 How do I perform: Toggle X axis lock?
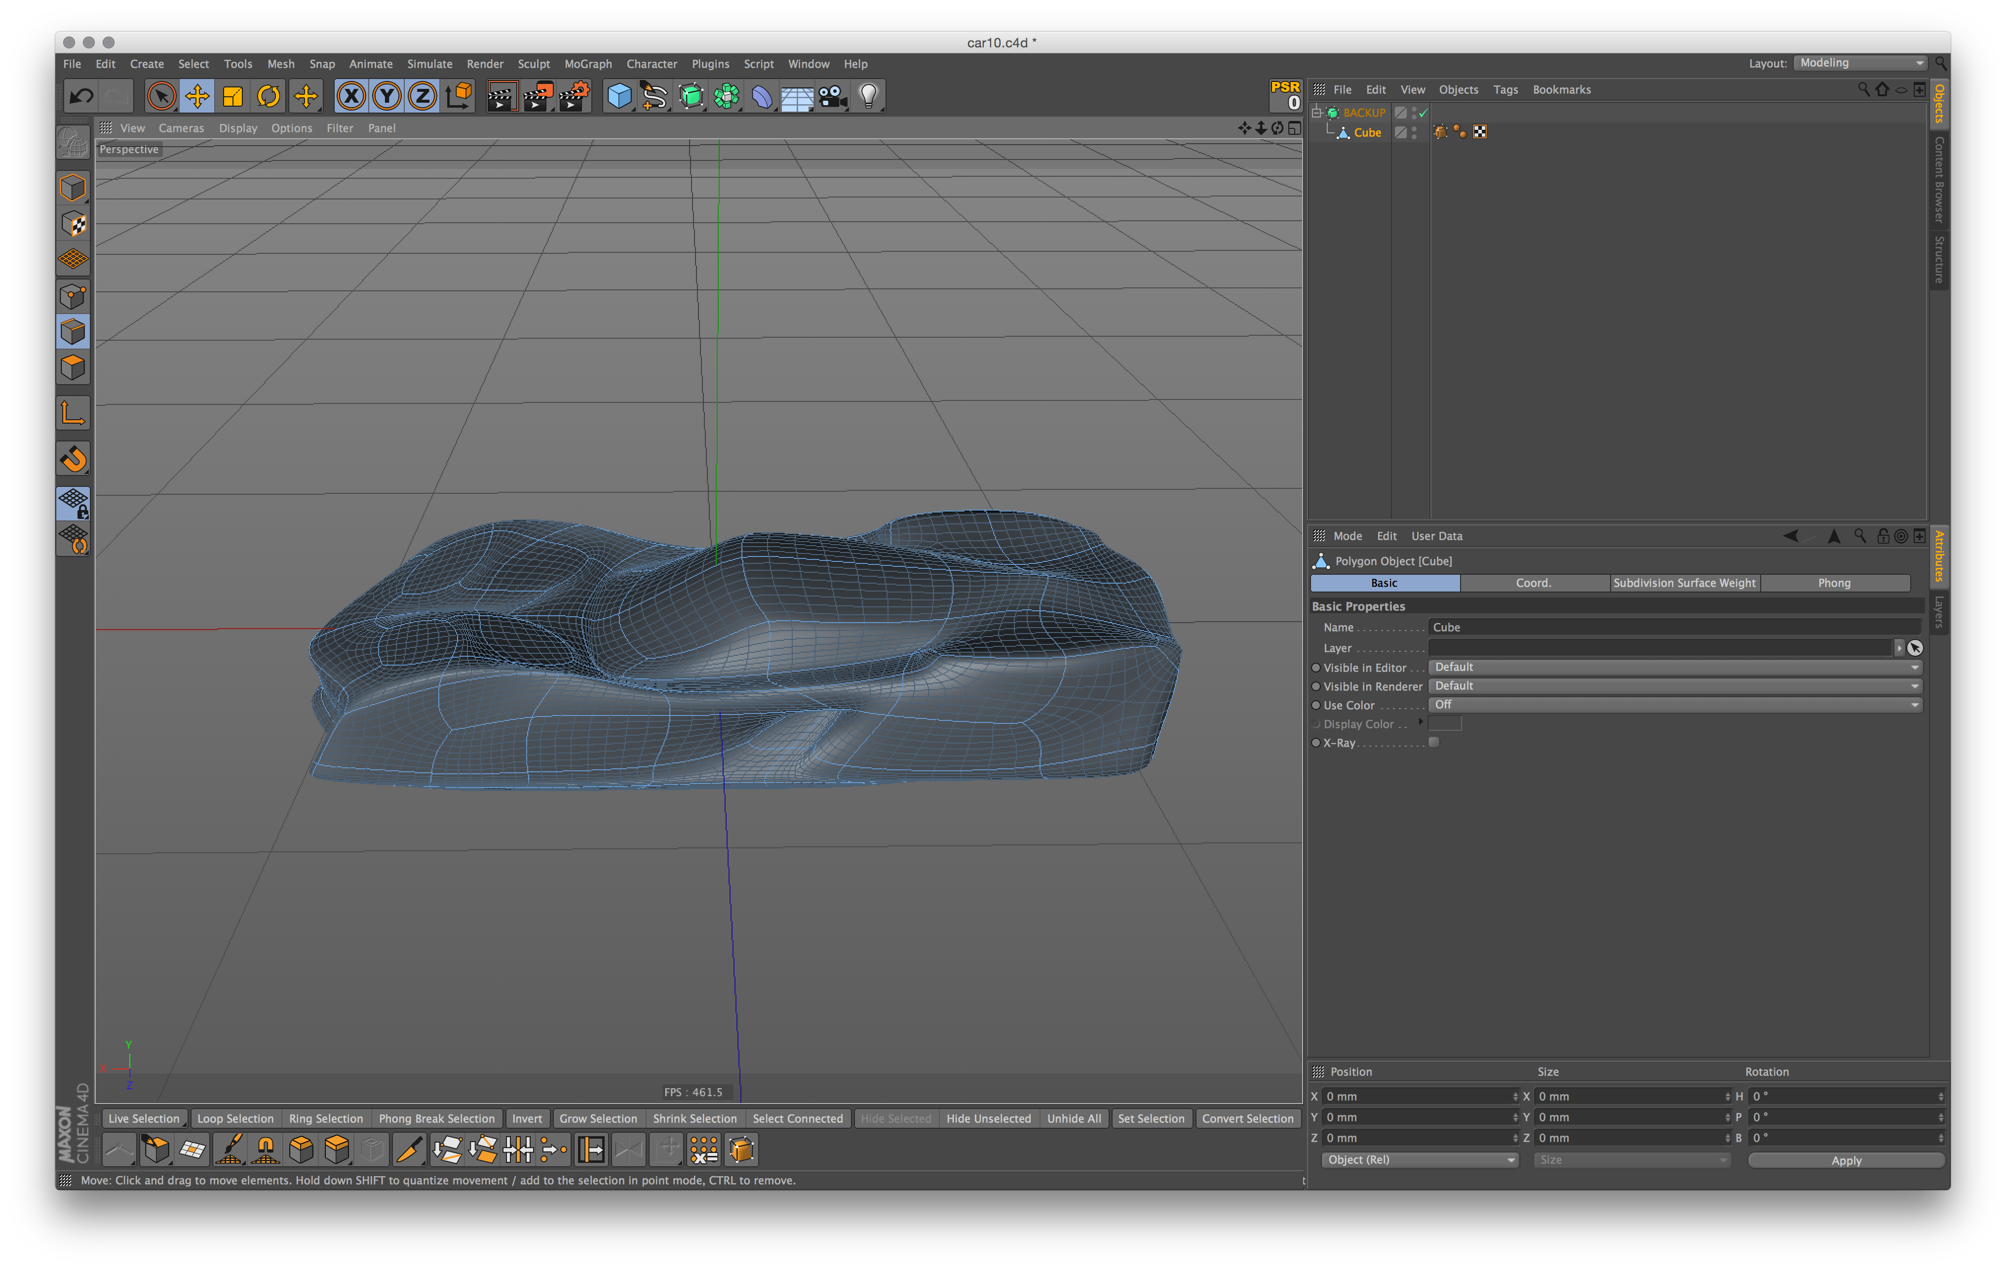tap(351, 97)
